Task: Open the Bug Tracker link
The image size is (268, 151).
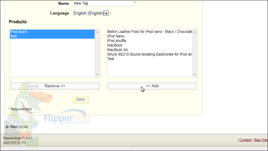Action: (261, 140)
